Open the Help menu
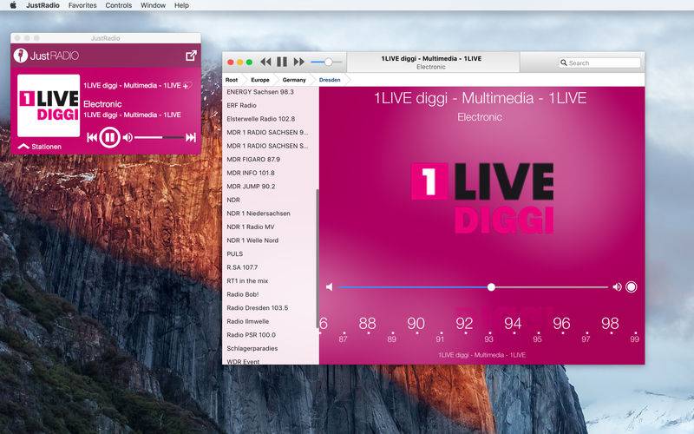694x434 pixels. click(x=181, y=5)
